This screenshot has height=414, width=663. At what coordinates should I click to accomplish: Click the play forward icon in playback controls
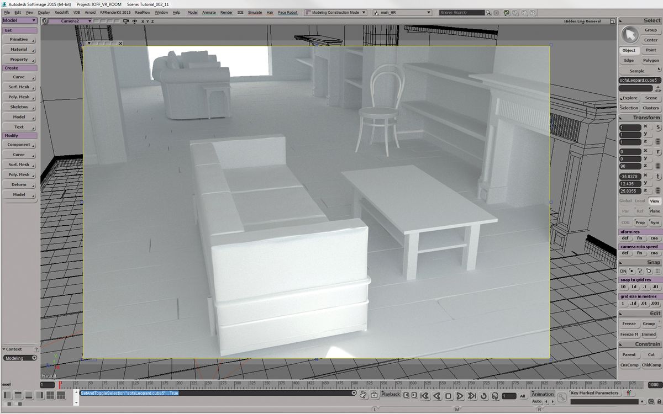point(460,396)
